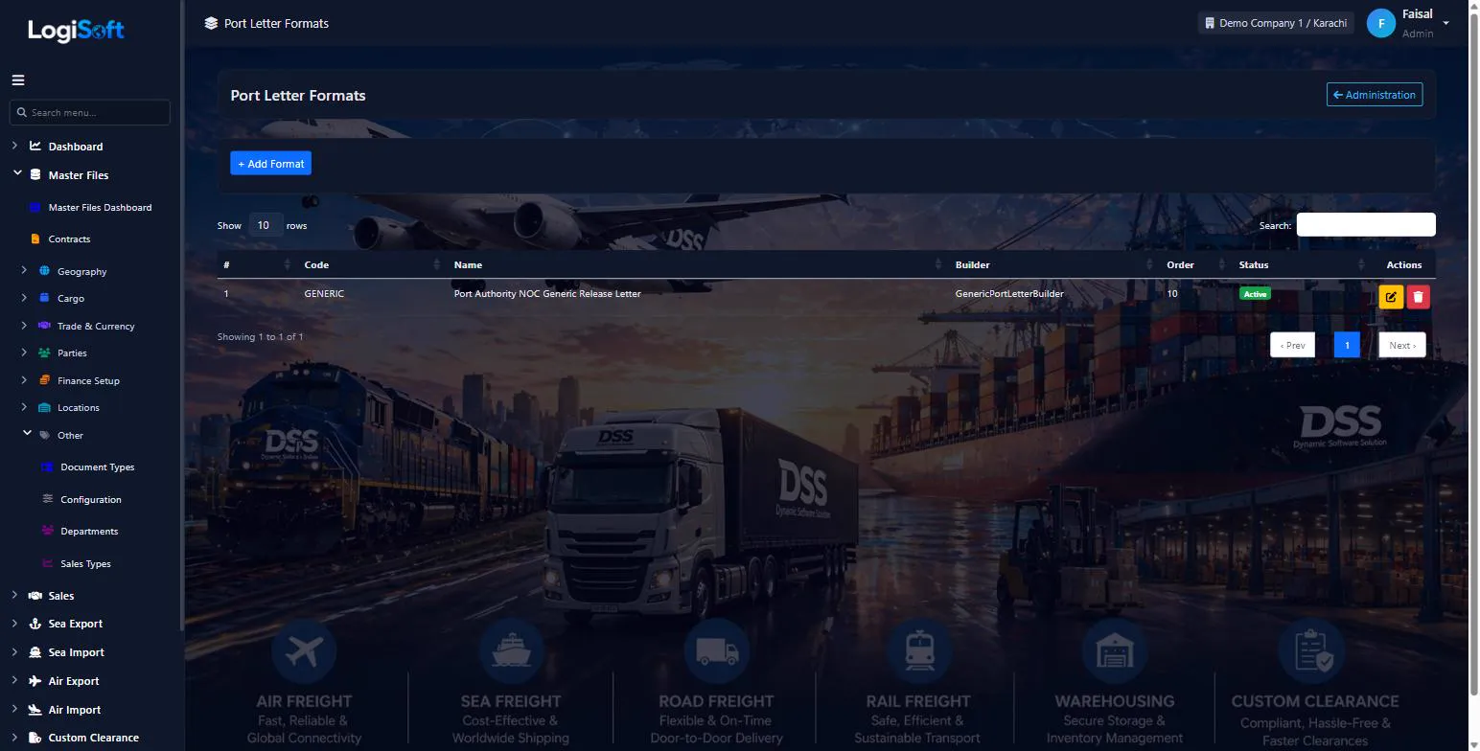Viewport: 1480px width, 751px height.
Task: Click the Departments group icon
Action: pyautogui.click(x=47, y=531)
